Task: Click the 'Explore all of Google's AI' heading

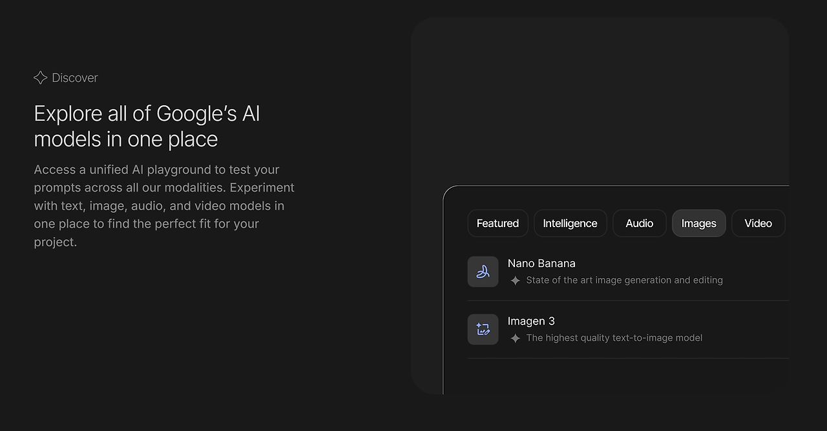Action: click(147, 126)
